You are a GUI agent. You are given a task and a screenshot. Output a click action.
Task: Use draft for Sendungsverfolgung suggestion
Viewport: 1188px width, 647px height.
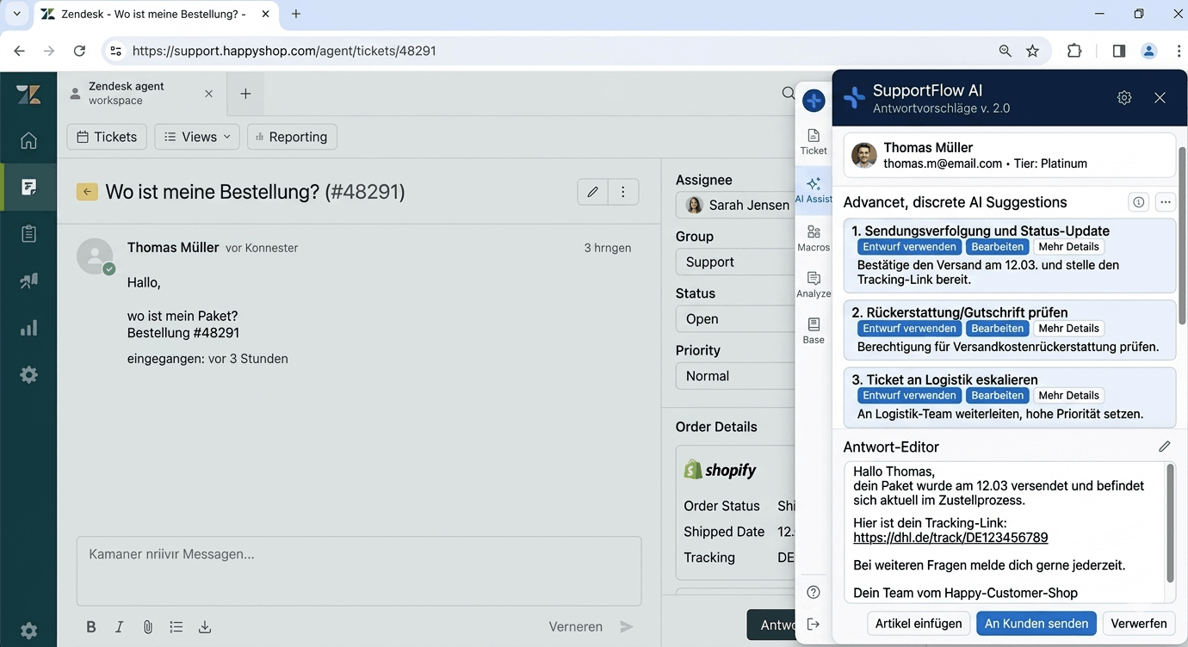click(909, 247)
